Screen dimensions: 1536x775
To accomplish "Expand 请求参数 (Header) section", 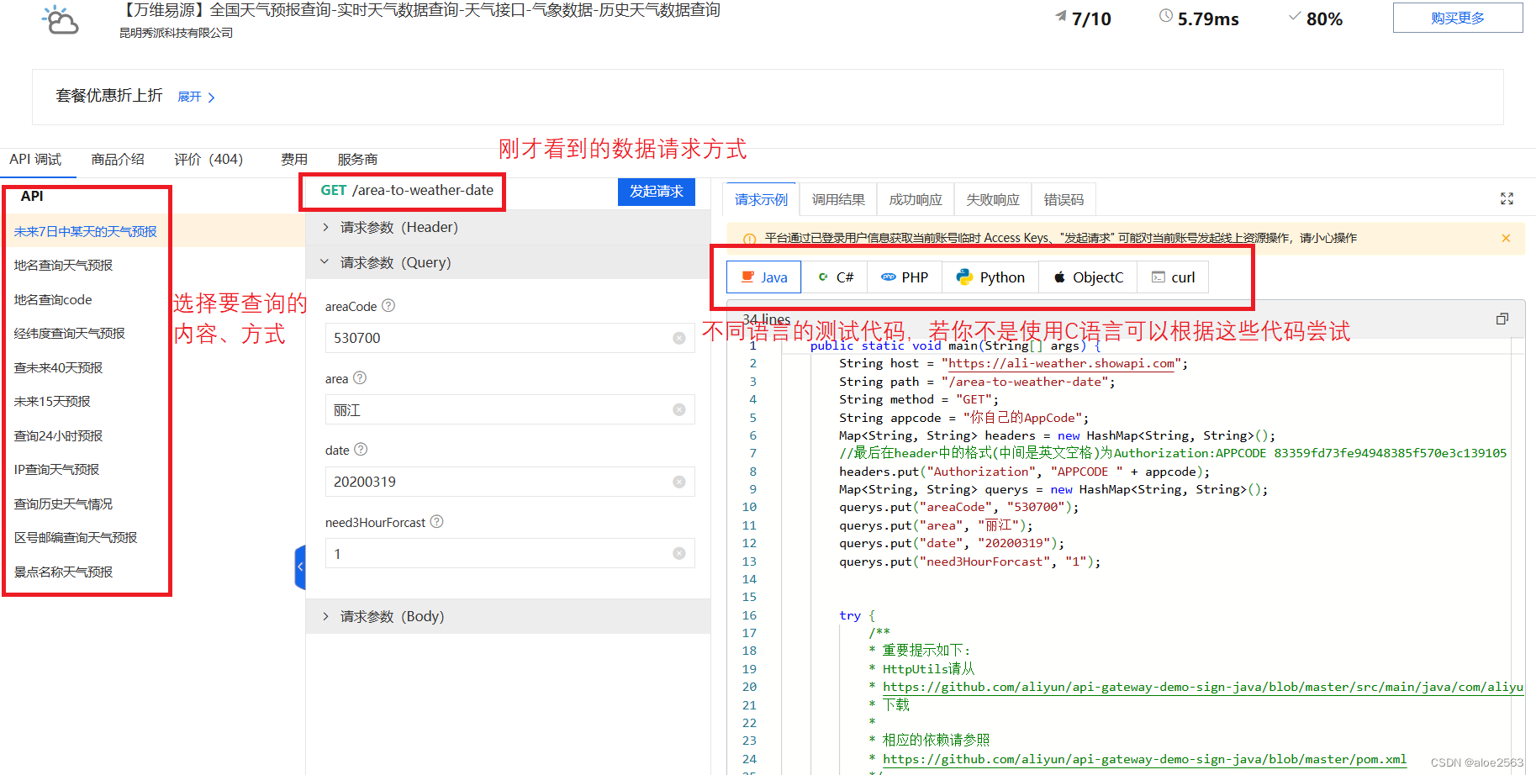I will click(508, 227).
